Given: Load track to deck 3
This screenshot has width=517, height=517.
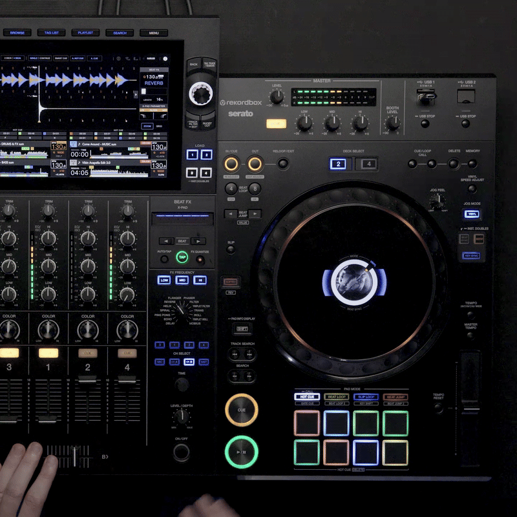Looking at the screenshot, I should (192, 173).
